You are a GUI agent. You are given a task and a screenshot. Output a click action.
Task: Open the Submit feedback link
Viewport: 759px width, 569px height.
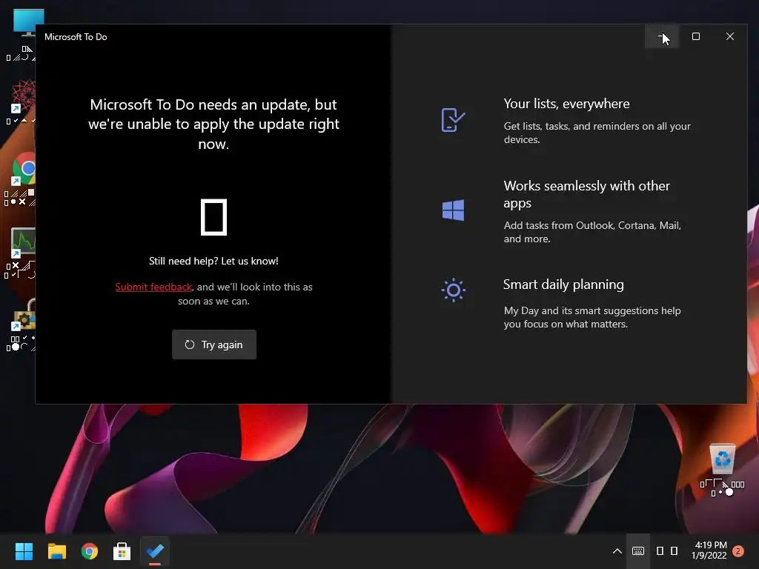pos(153,287)
